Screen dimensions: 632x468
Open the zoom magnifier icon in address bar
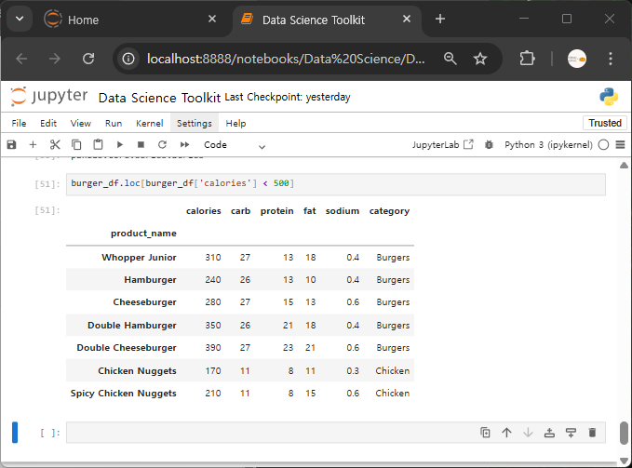click(x=450, y=59)
